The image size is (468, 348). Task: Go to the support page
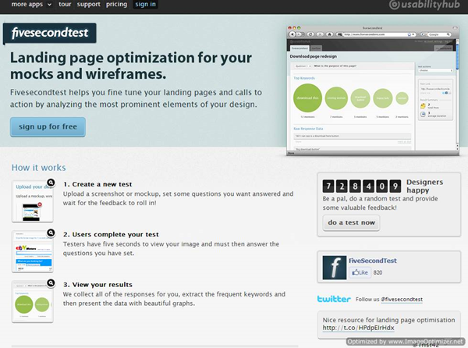tap(88, 5)
